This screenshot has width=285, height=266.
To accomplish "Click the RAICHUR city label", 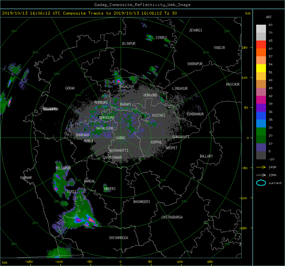I will click(233, 84).
